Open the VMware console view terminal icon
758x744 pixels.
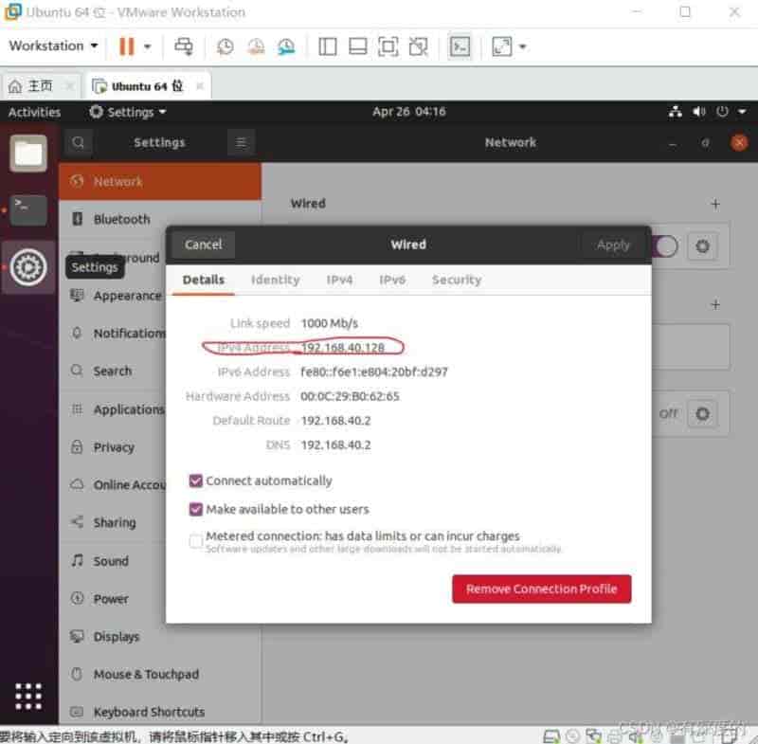[460, 46]
